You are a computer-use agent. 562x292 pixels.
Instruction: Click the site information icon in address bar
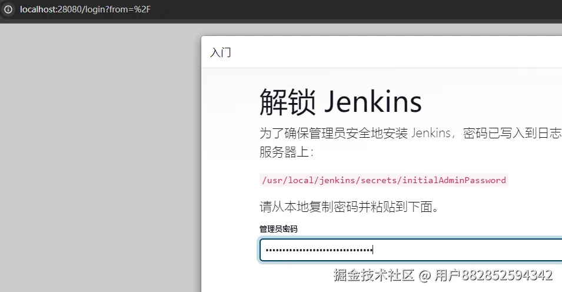(x=8, y=9)
